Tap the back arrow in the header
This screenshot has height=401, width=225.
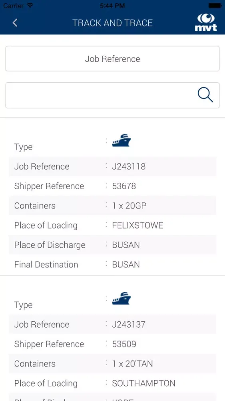15,23
